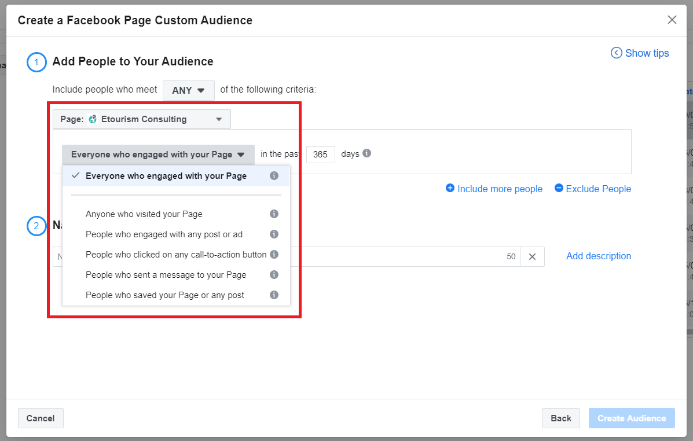Click info icon for Anyone who visited
The height and width of the screenshot is (441, 693).
[x=274, y=214]
